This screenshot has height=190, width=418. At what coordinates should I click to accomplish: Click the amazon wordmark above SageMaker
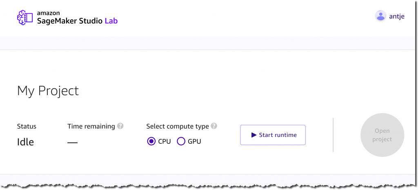[x=48, y=13]
